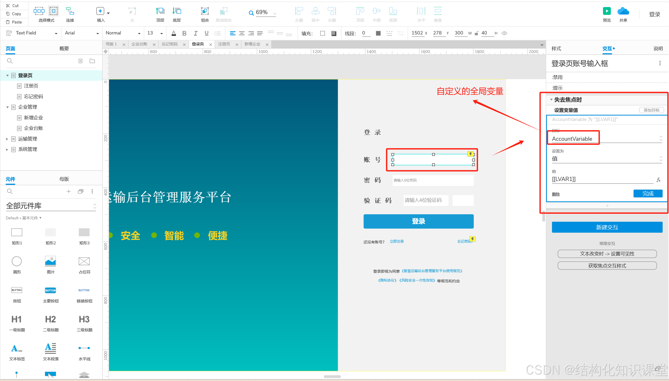Click add folder icon in pages panel
Screen dimensions: 669x381
coord(92,61)
